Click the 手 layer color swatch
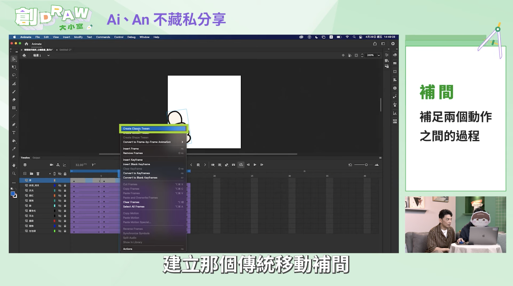This screenshot has width=513, height=286. (x=54, y=180)
